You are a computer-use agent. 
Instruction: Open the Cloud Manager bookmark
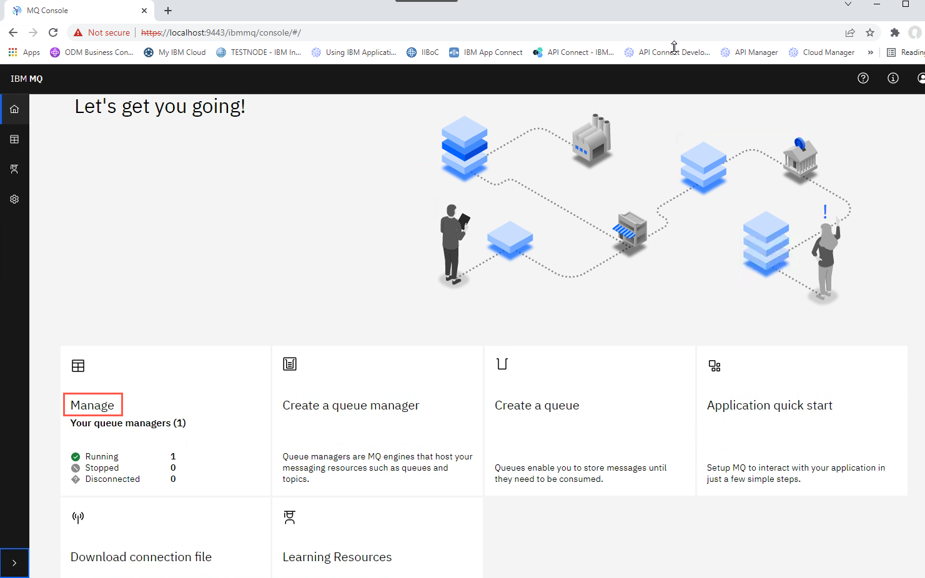tap(822, 52)
